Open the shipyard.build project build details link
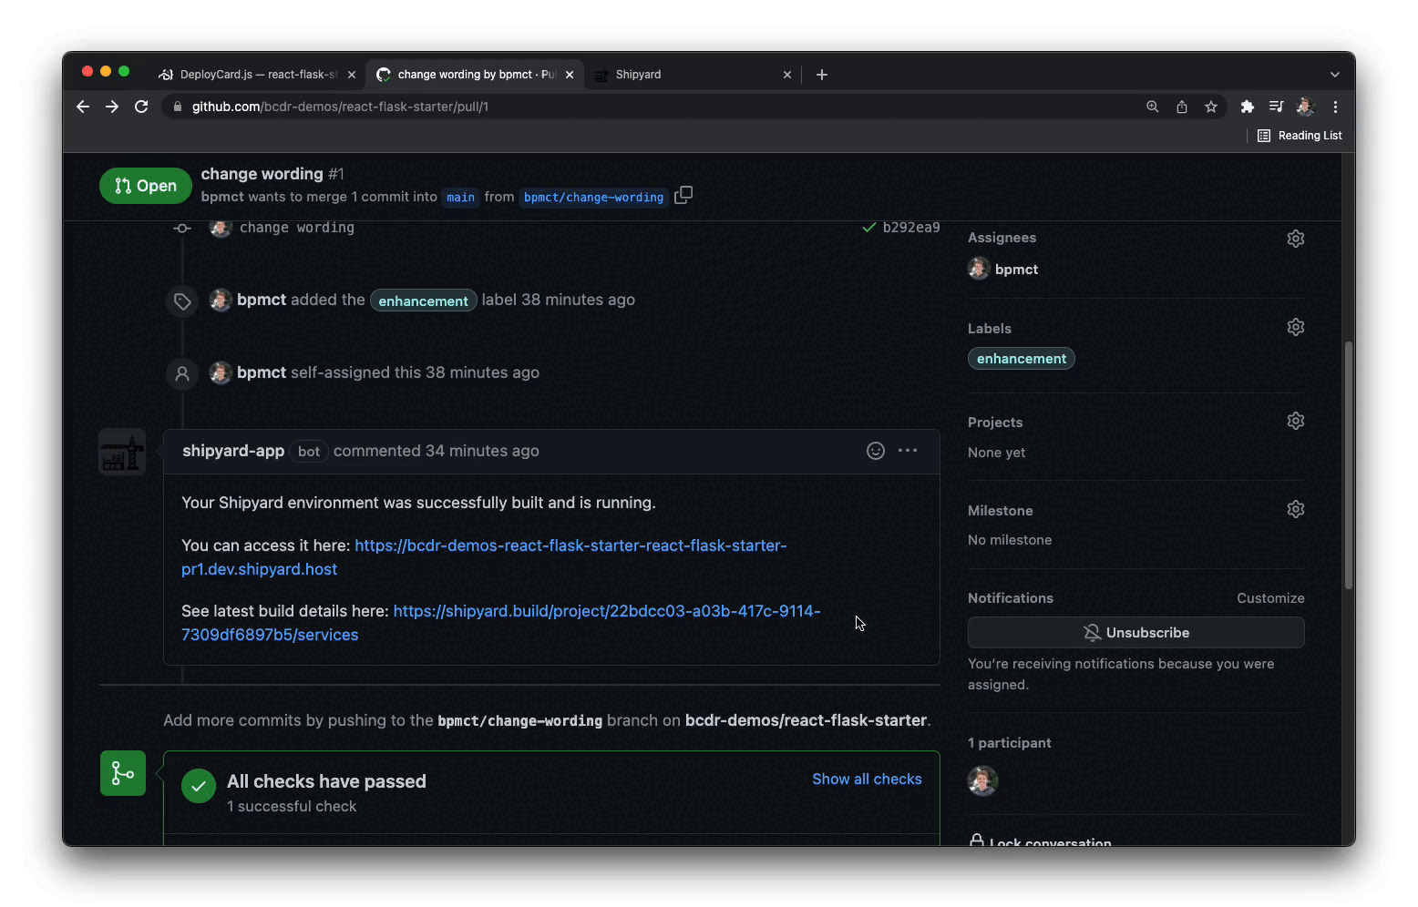 click(x=501, y=623)
